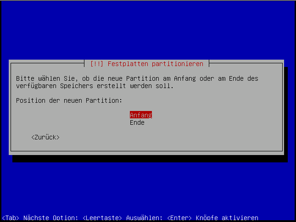The width and height of the screenshot is (296, 222).
Task: Click the <Tab> key hint
Action: pos(11,218)
